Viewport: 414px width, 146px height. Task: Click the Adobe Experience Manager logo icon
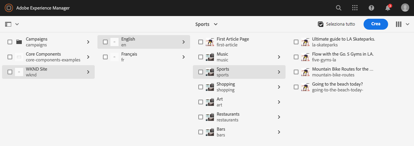(9, 8)
